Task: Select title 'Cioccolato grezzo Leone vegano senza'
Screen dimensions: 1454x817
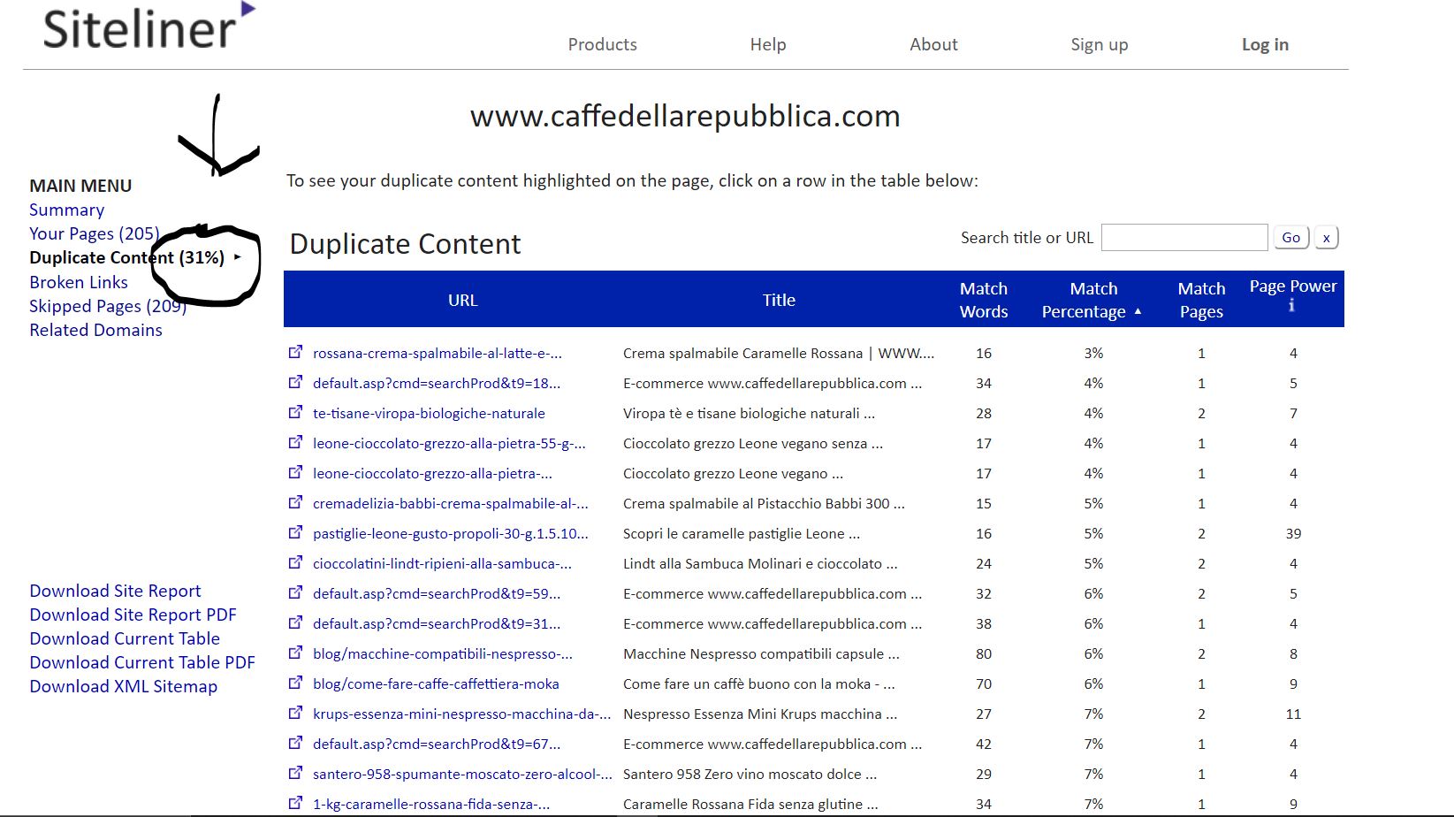Action: click(x=753, y=443)
